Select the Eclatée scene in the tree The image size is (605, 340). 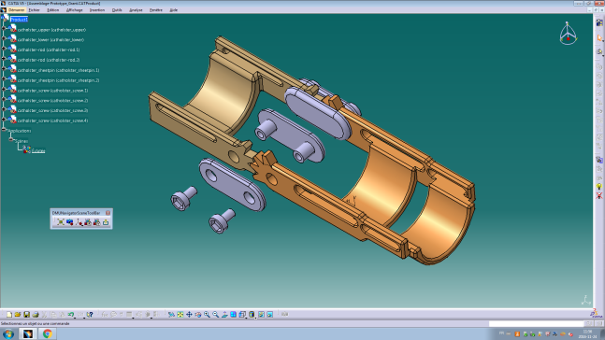pos(38,150)
